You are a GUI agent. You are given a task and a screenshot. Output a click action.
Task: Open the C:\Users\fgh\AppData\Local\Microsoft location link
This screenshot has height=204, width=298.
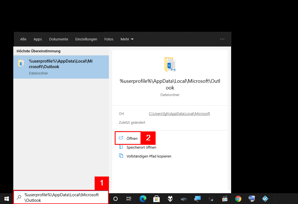coord(179,114)
